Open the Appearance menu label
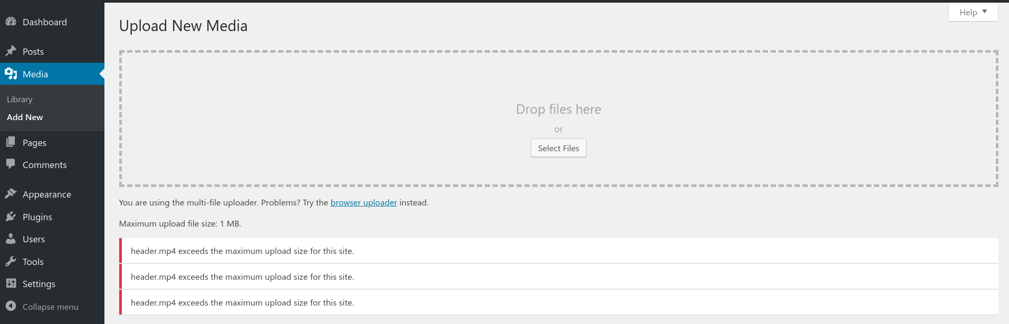 point(47,194)
